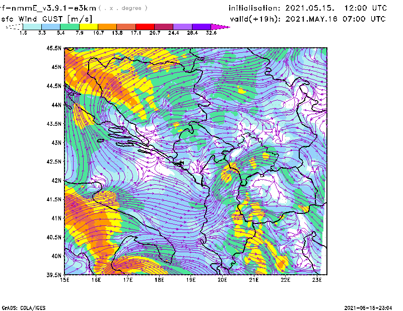Click the light cyan 1.6–3.3 legend swatch
403x311 pixels.
coord(32,27)
